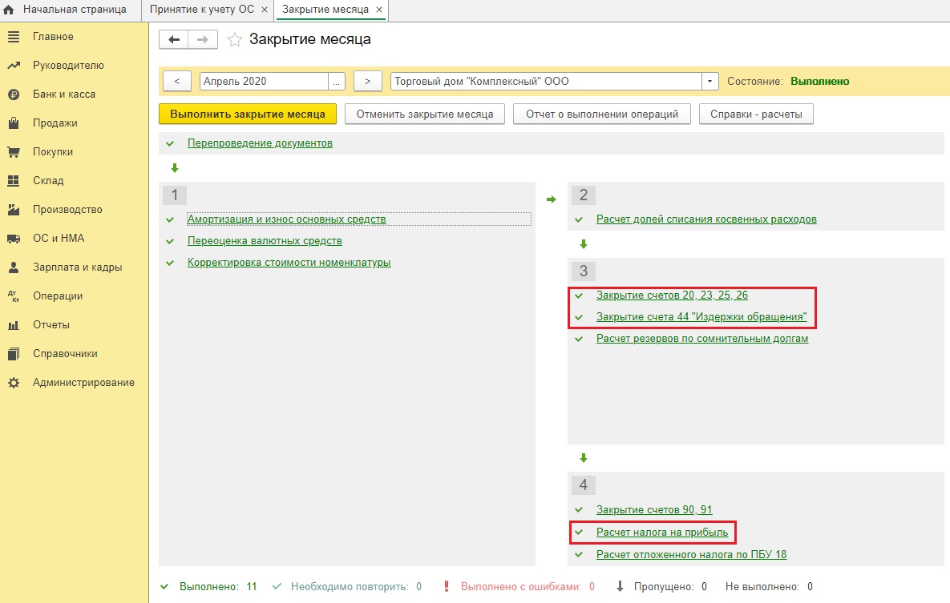Switch to Принятие к учету ОС tab

click(x=202, y=10)
